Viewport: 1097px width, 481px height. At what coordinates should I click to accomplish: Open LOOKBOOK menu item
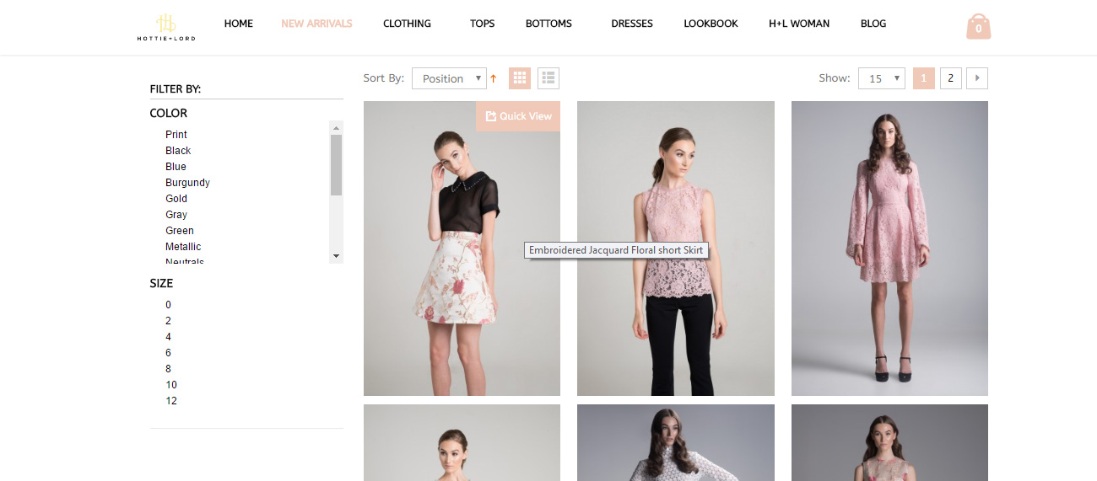click(x=711, y=24)
